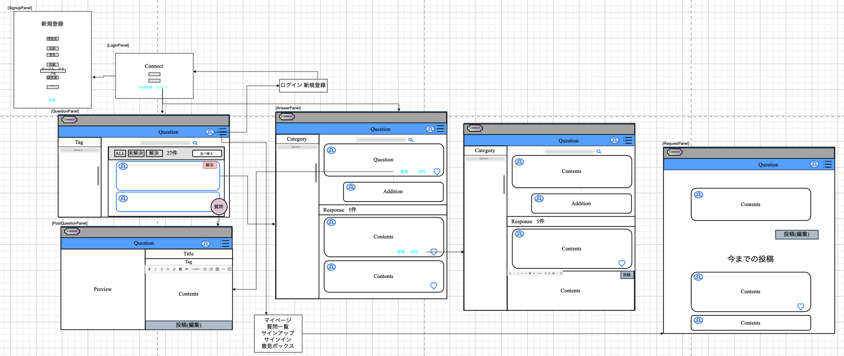Viewport: 844px width, 356px height.
Task: Click the Bold icon in PostQuestionPanel toolbar
Action: (149, 269)
